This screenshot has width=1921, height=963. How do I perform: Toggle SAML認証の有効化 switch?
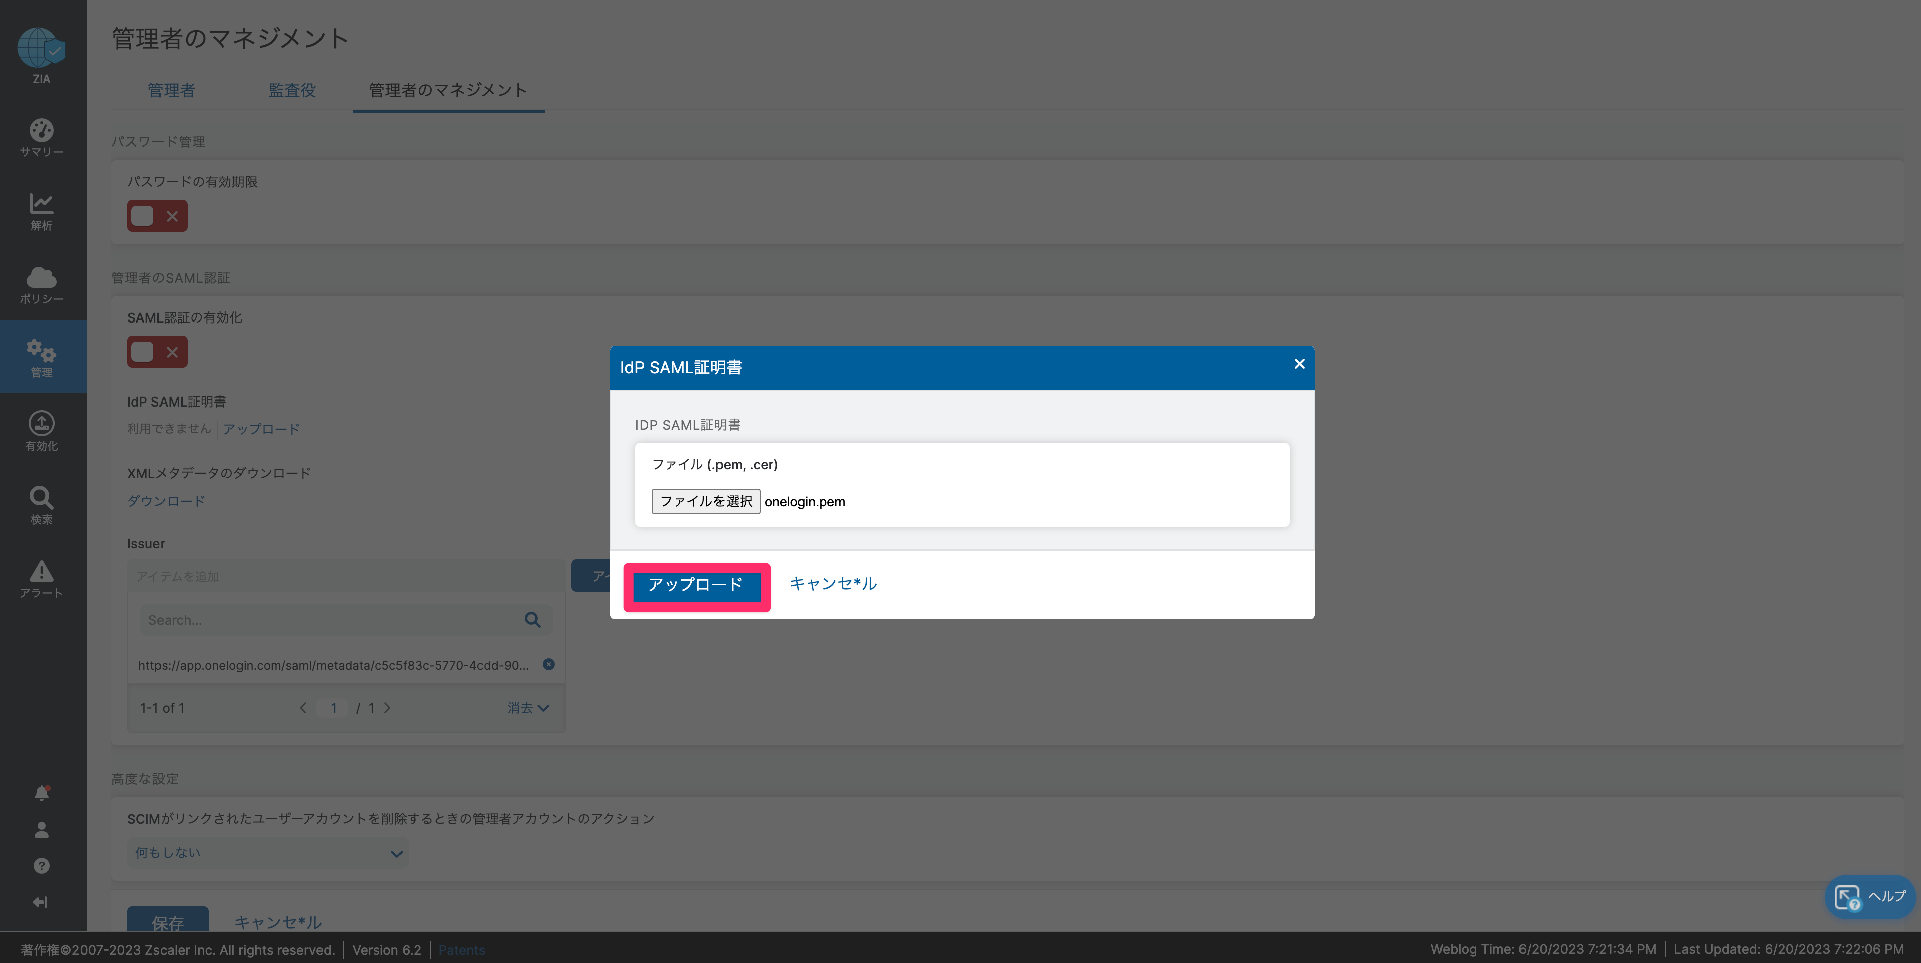pyautogui.click(x=157, y=352)
